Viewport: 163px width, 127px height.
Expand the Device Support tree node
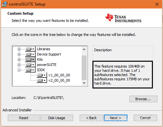point(19,54)
